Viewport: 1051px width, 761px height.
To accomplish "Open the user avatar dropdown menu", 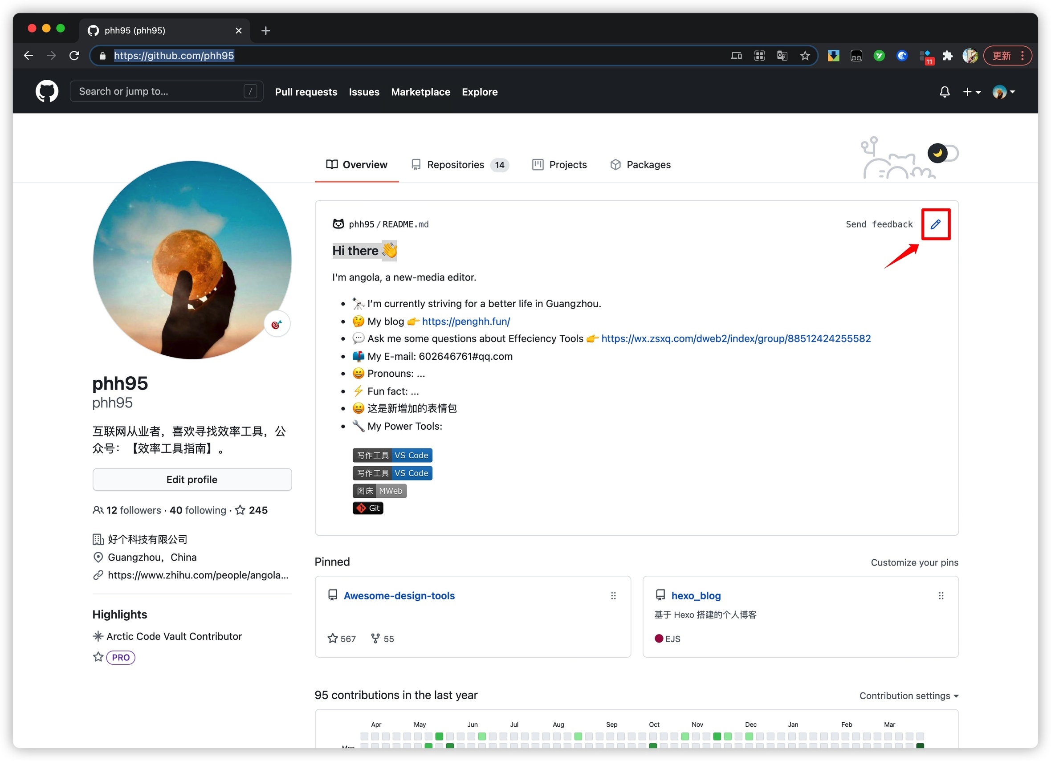I will click(1004, 92).
